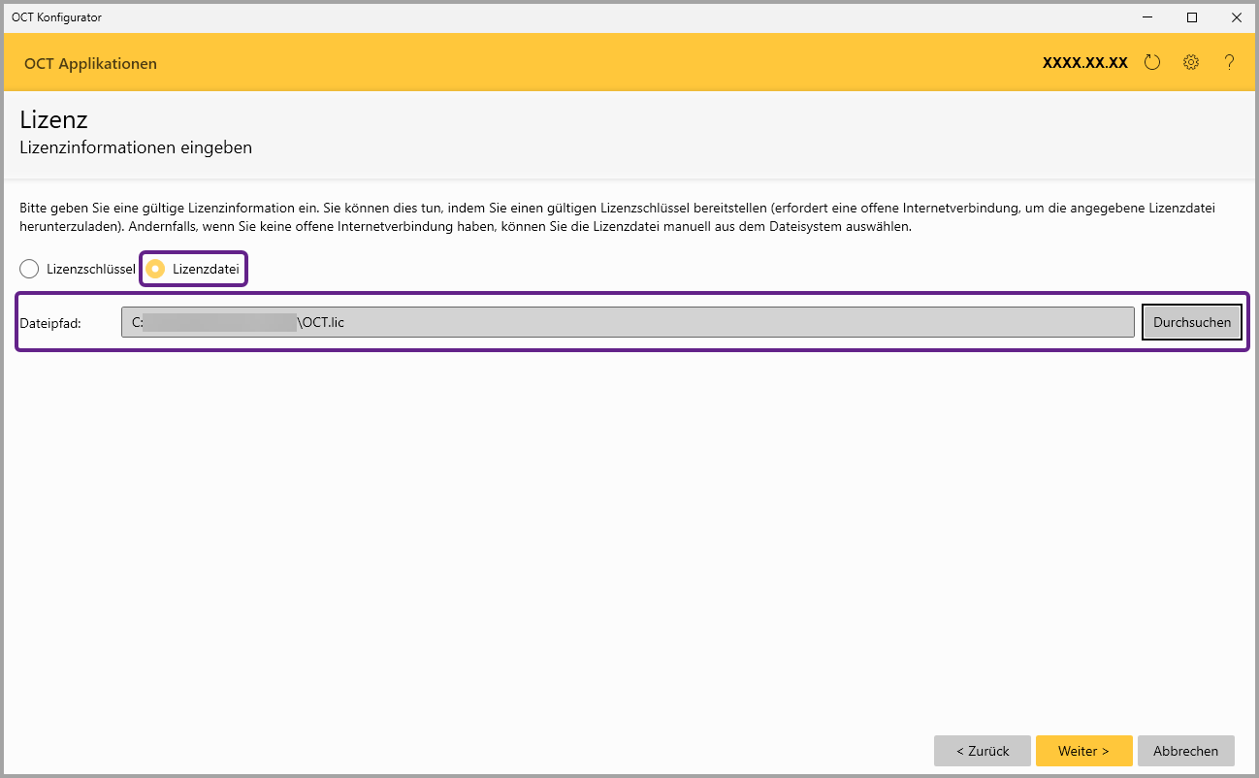
Task: Click the XXXX.XX.XX version number
Action: point(1084,63)
